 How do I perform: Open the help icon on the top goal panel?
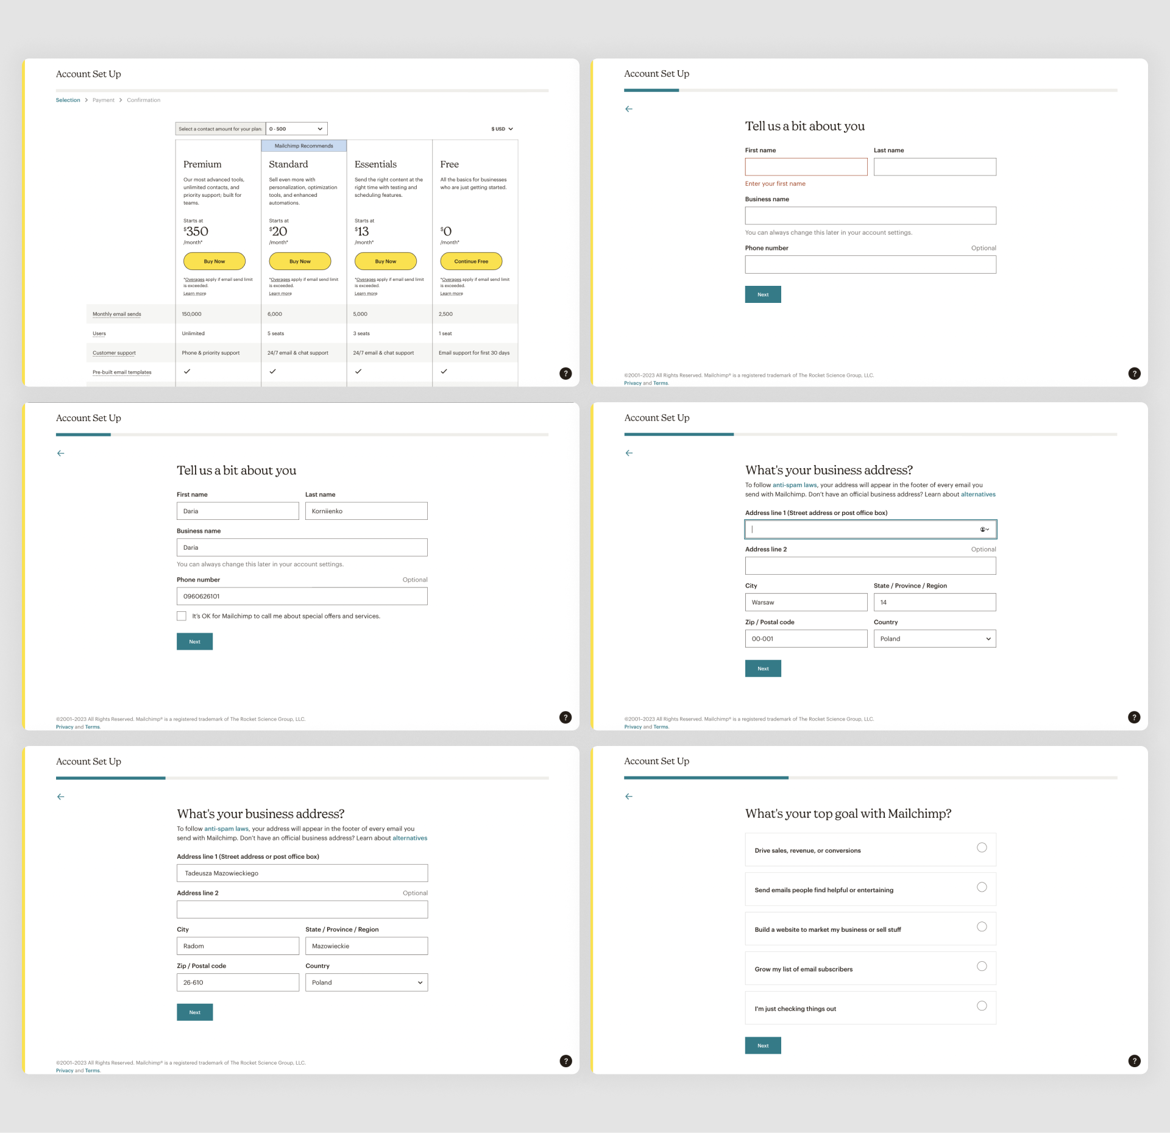click(x=1134, y=1061)
